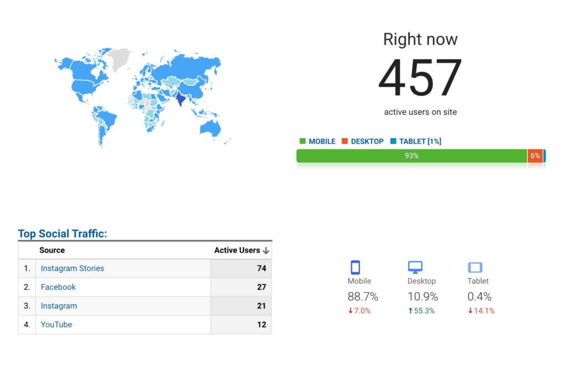Open the Facebook source link

click(x=58, y=287)
